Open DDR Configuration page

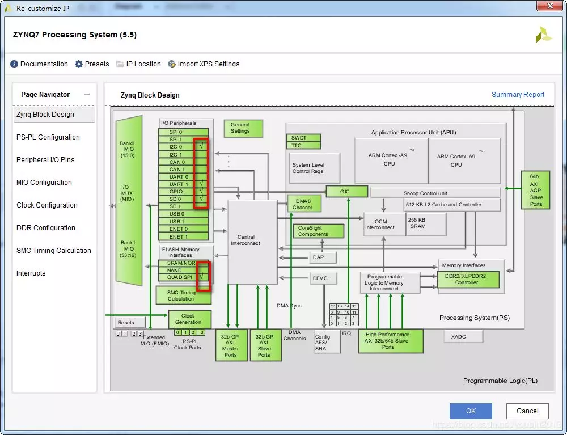pyautogui.click(x=46, y=228)
